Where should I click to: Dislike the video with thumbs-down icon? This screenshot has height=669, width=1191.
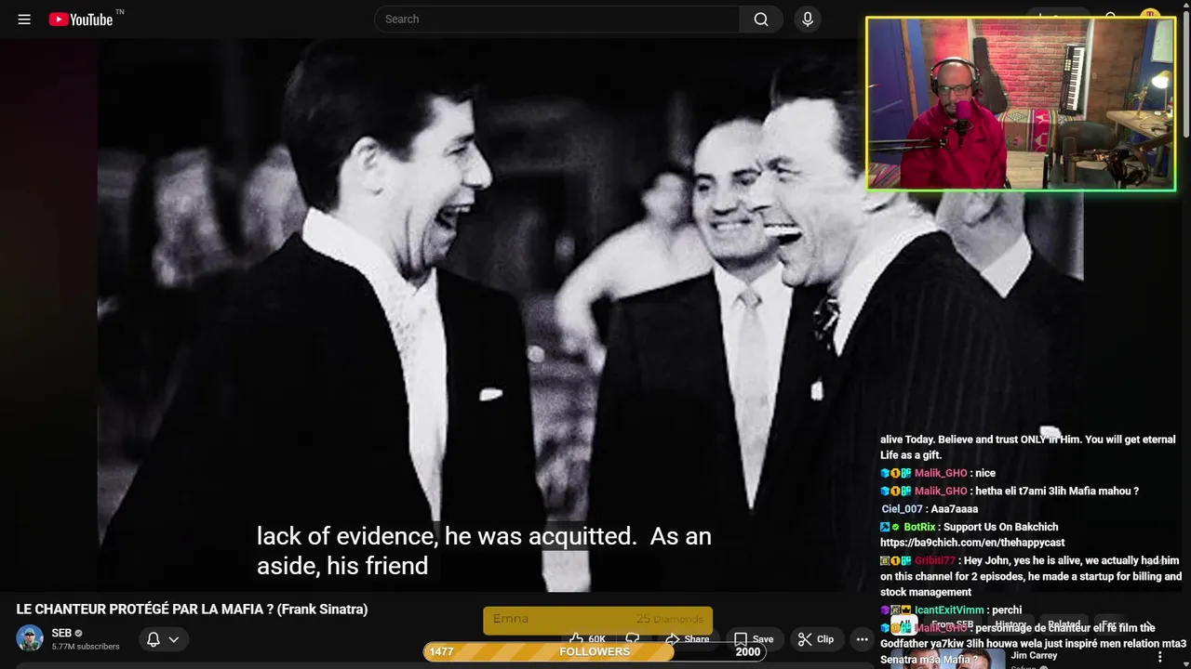click(633, 639)
